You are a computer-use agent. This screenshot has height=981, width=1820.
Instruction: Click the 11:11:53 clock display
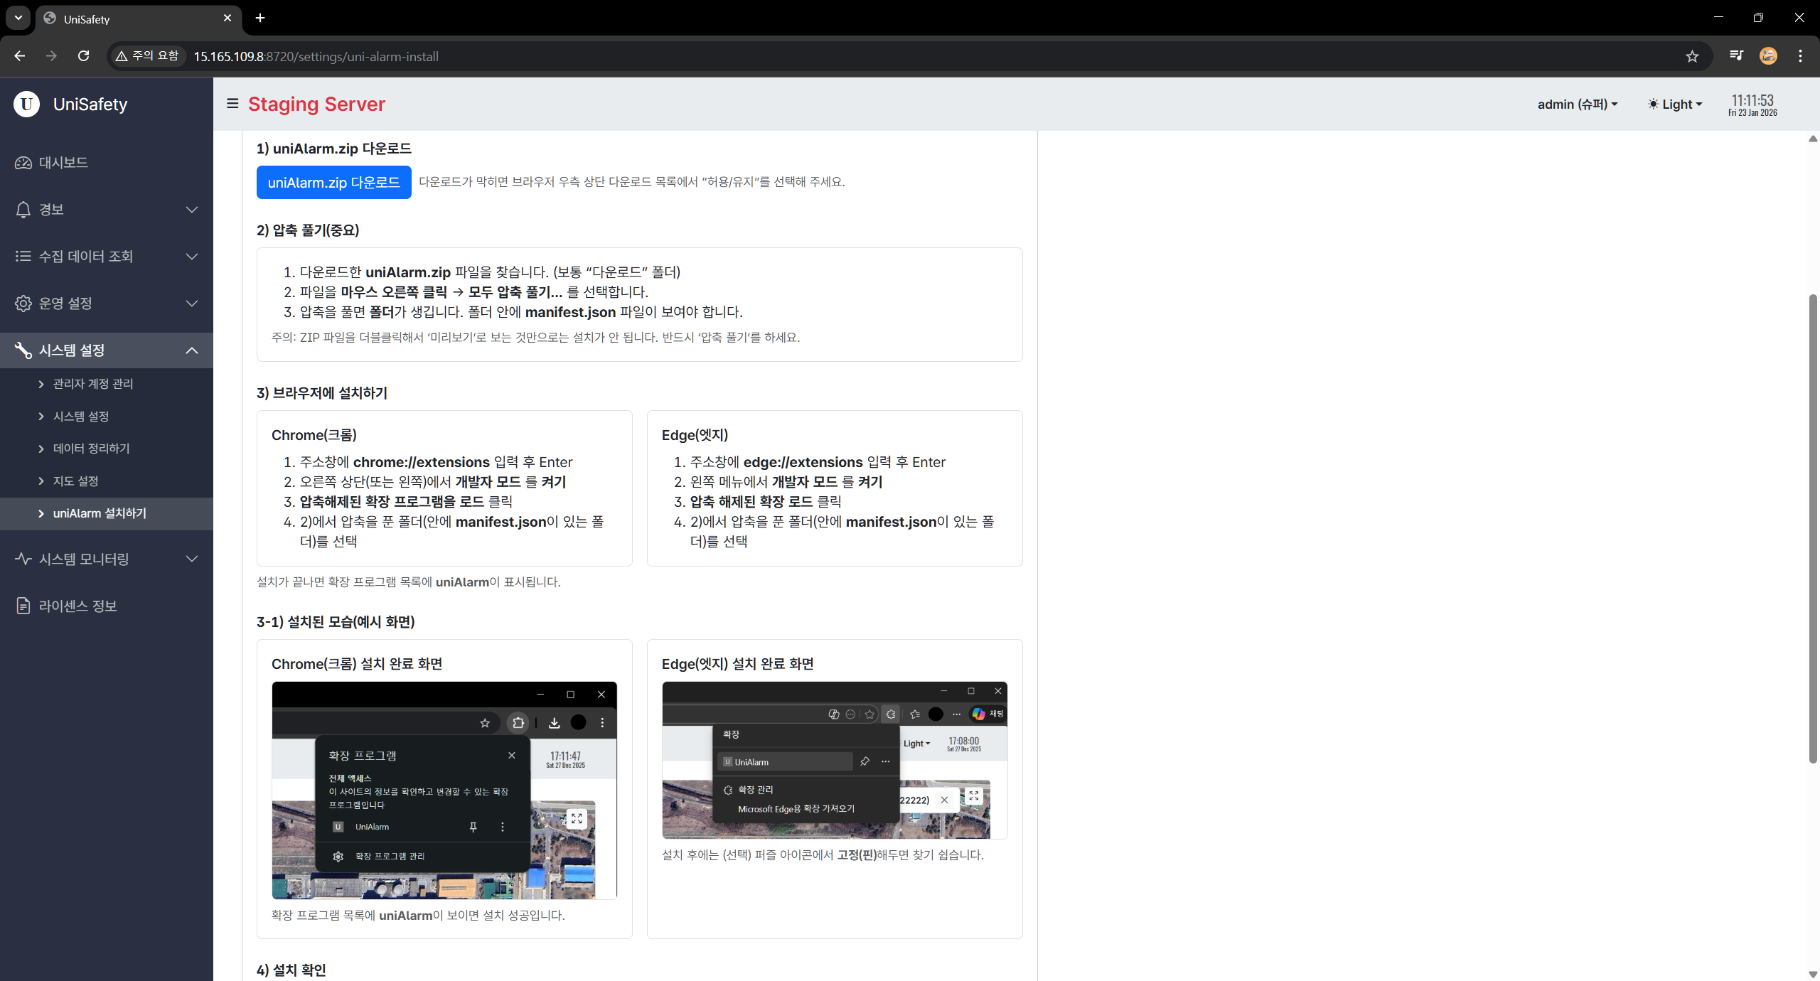pos(1752,101)
